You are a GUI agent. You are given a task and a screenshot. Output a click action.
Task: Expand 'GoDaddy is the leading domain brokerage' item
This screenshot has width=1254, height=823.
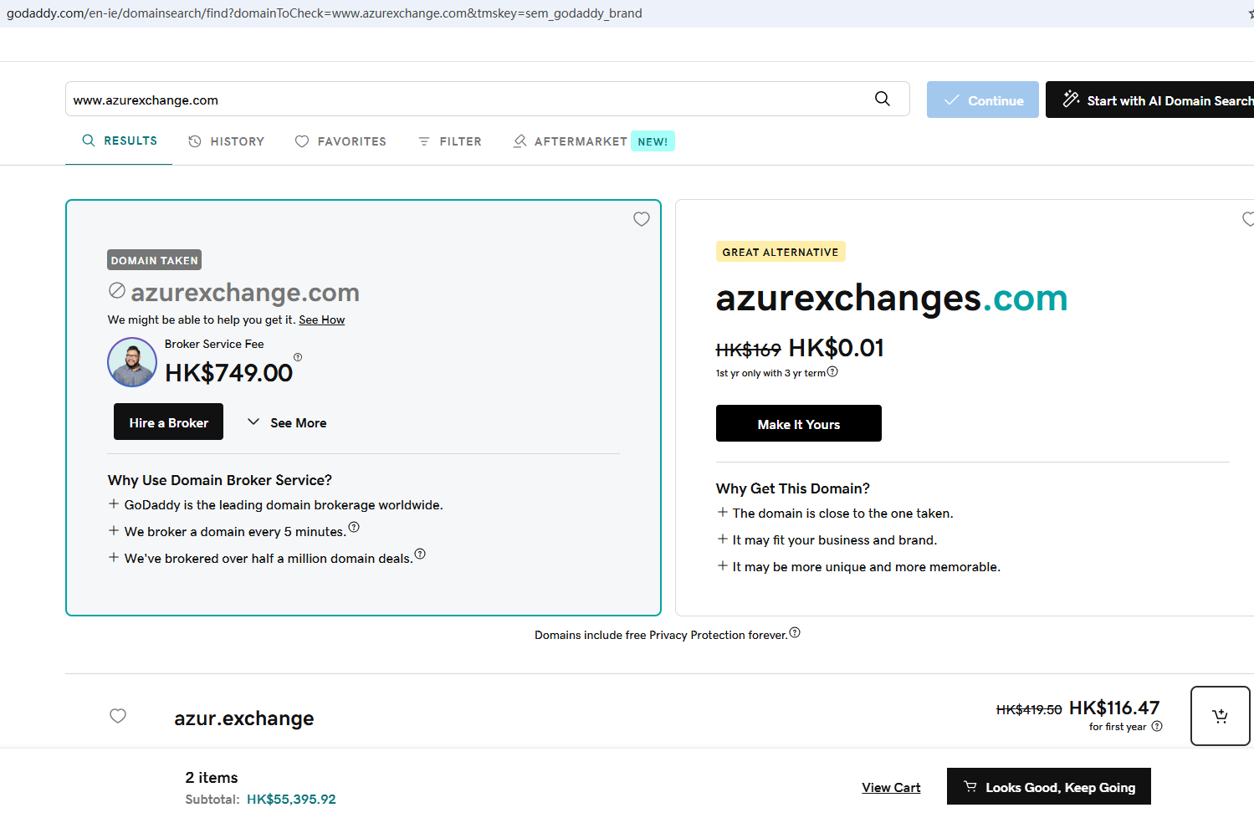114,504
